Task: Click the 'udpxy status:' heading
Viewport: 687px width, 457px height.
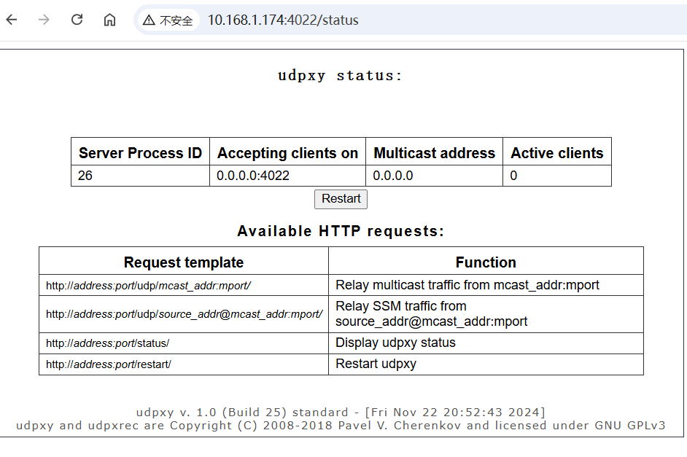Action: point(340,75)
